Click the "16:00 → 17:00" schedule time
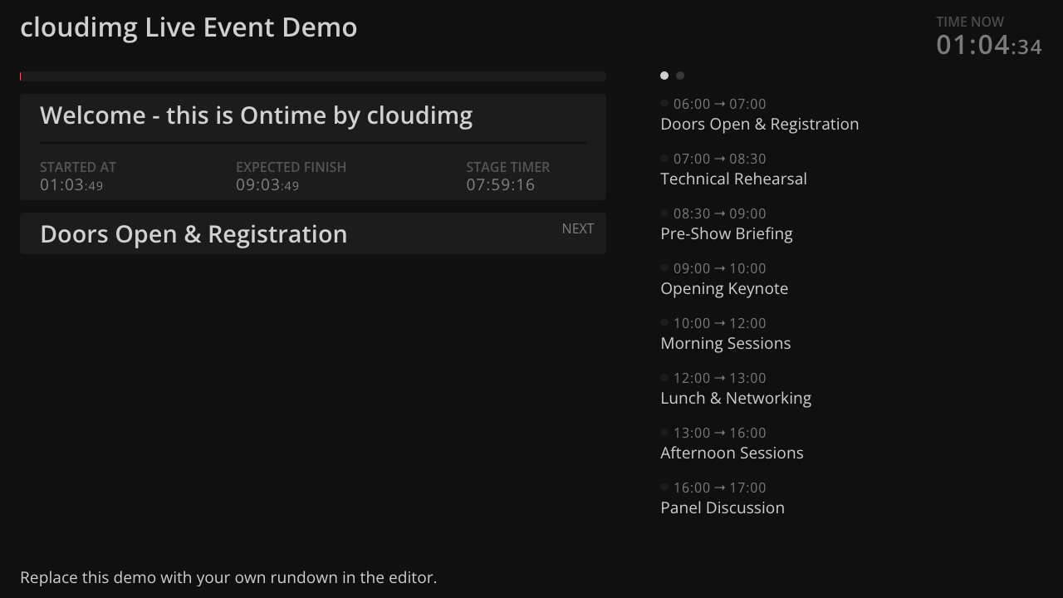The width and height of the screenshot is (1063, 598). (x=720, y=488)
